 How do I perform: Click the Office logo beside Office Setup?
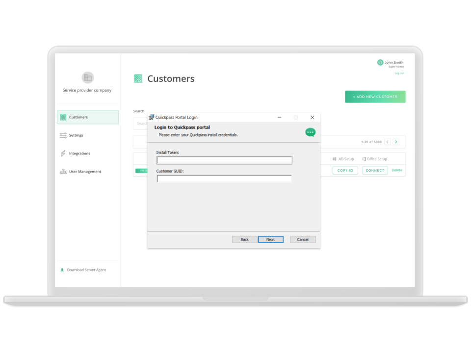(x=364, y=159)
